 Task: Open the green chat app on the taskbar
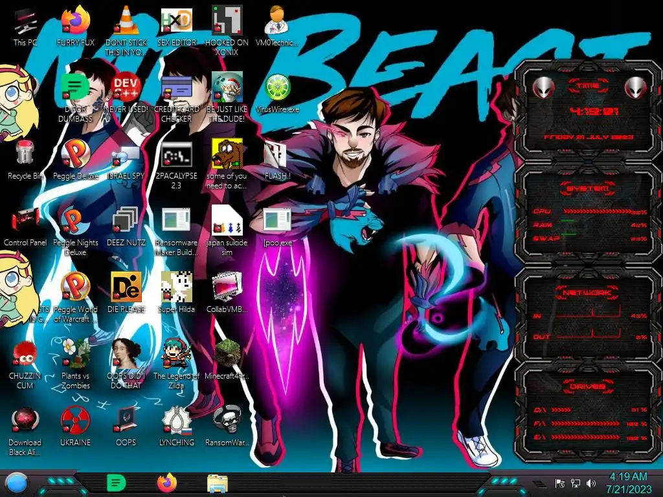[x=117, y=483]
